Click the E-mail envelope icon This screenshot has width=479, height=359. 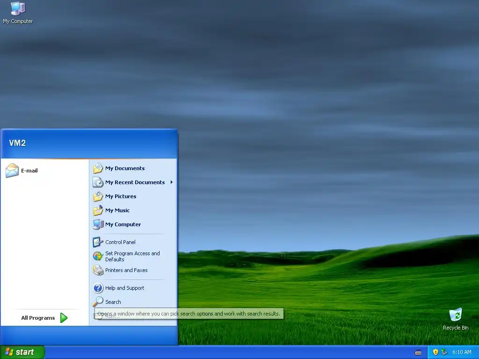click(x=12, y=170)
